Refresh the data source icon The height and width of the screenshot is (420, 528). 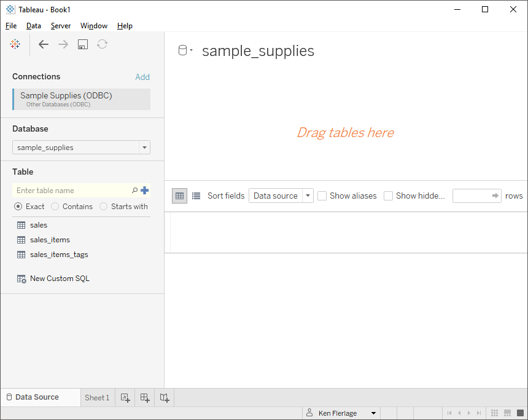pyautogui.click(x=103, y=44)
